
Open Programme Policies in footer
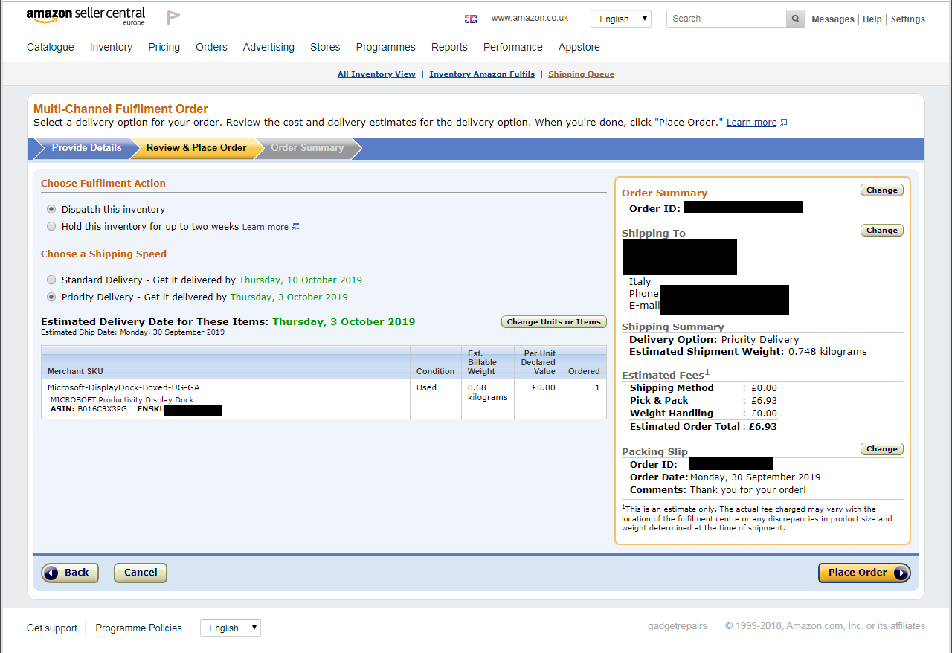coord(138,628)
